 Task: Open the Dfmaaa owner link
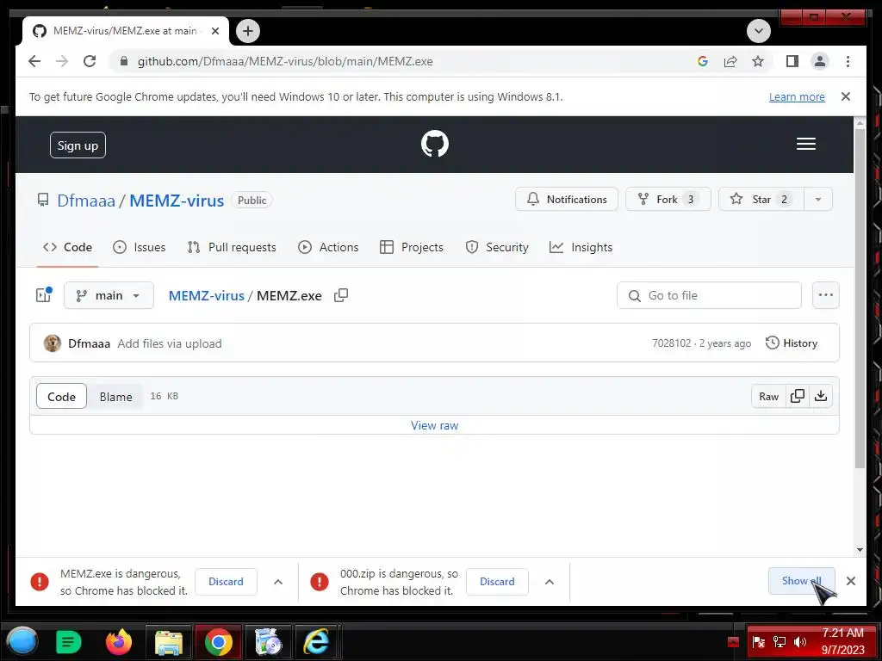click(x=86, y=200)
